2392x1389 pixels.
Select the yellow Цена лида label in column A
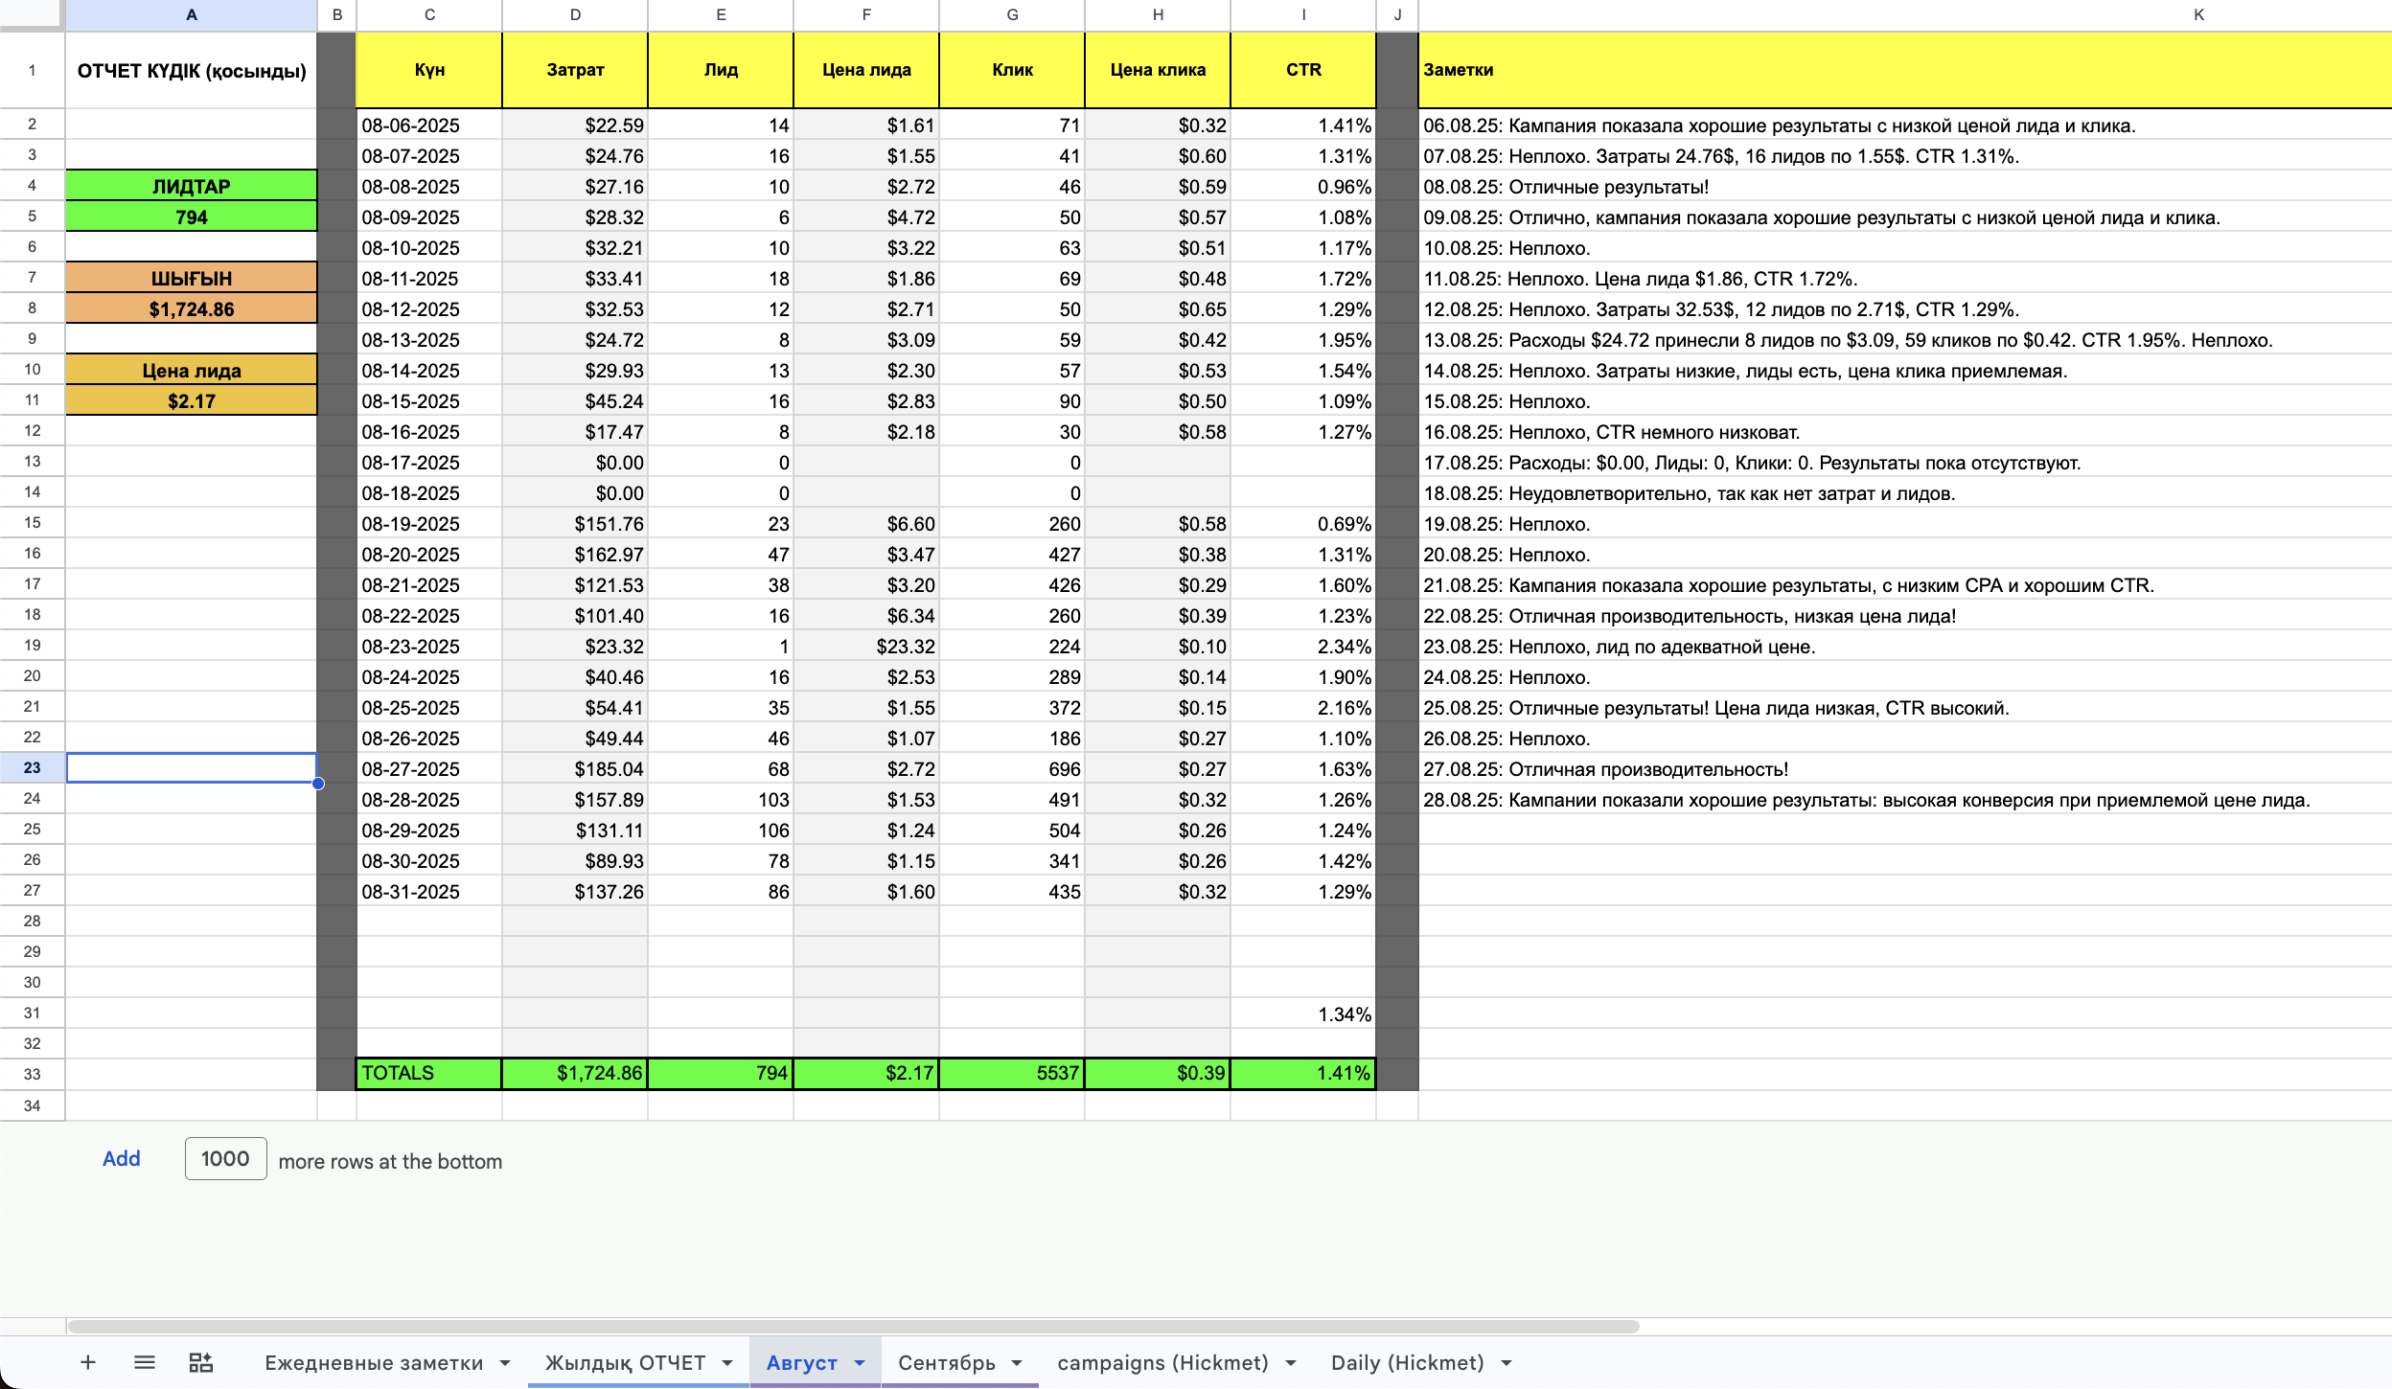(192, 370)
